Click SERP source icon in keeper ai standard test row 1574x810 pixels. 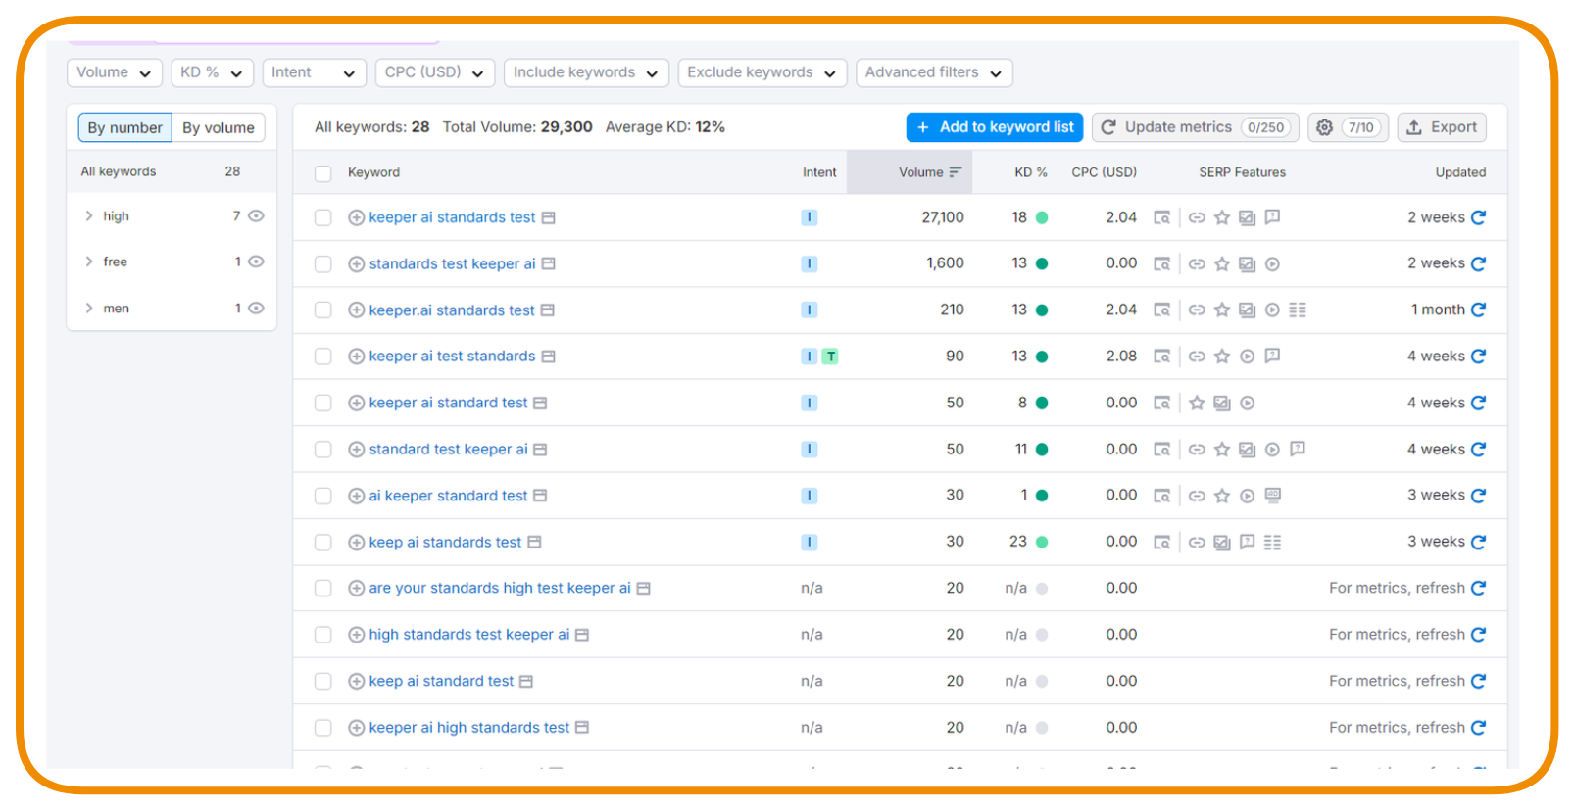(x=1161, y=403)
